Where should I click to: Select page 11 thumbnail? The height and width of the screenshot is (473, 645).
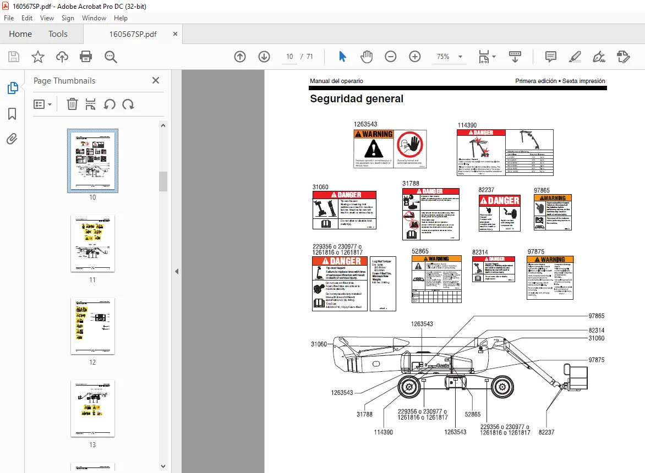click(92, 243)
